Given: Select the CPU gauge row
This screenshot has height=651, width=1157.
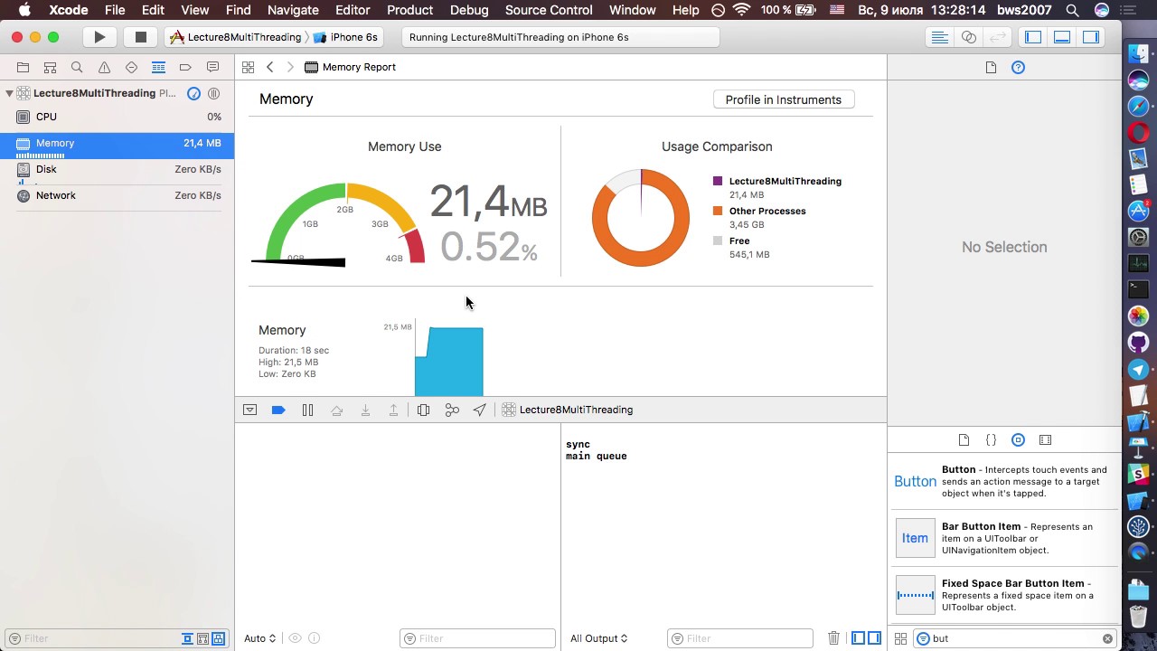Looking at the screenshot, I should (x=118, y=117).
